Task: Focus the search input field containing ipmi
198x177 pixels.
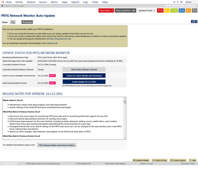Action: tap(191, 2)
